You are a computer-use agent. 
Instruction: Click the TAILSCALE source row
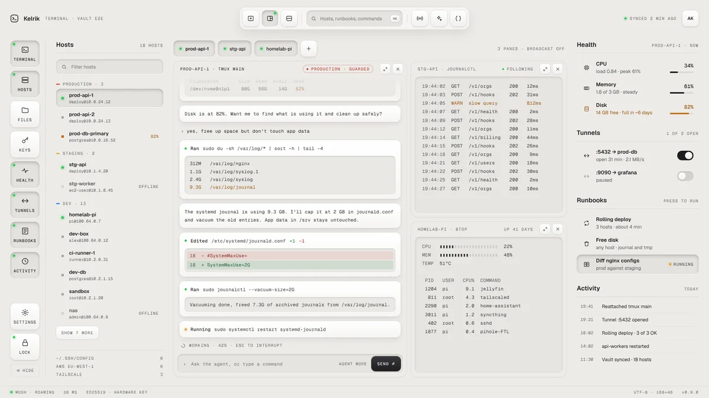109,374
